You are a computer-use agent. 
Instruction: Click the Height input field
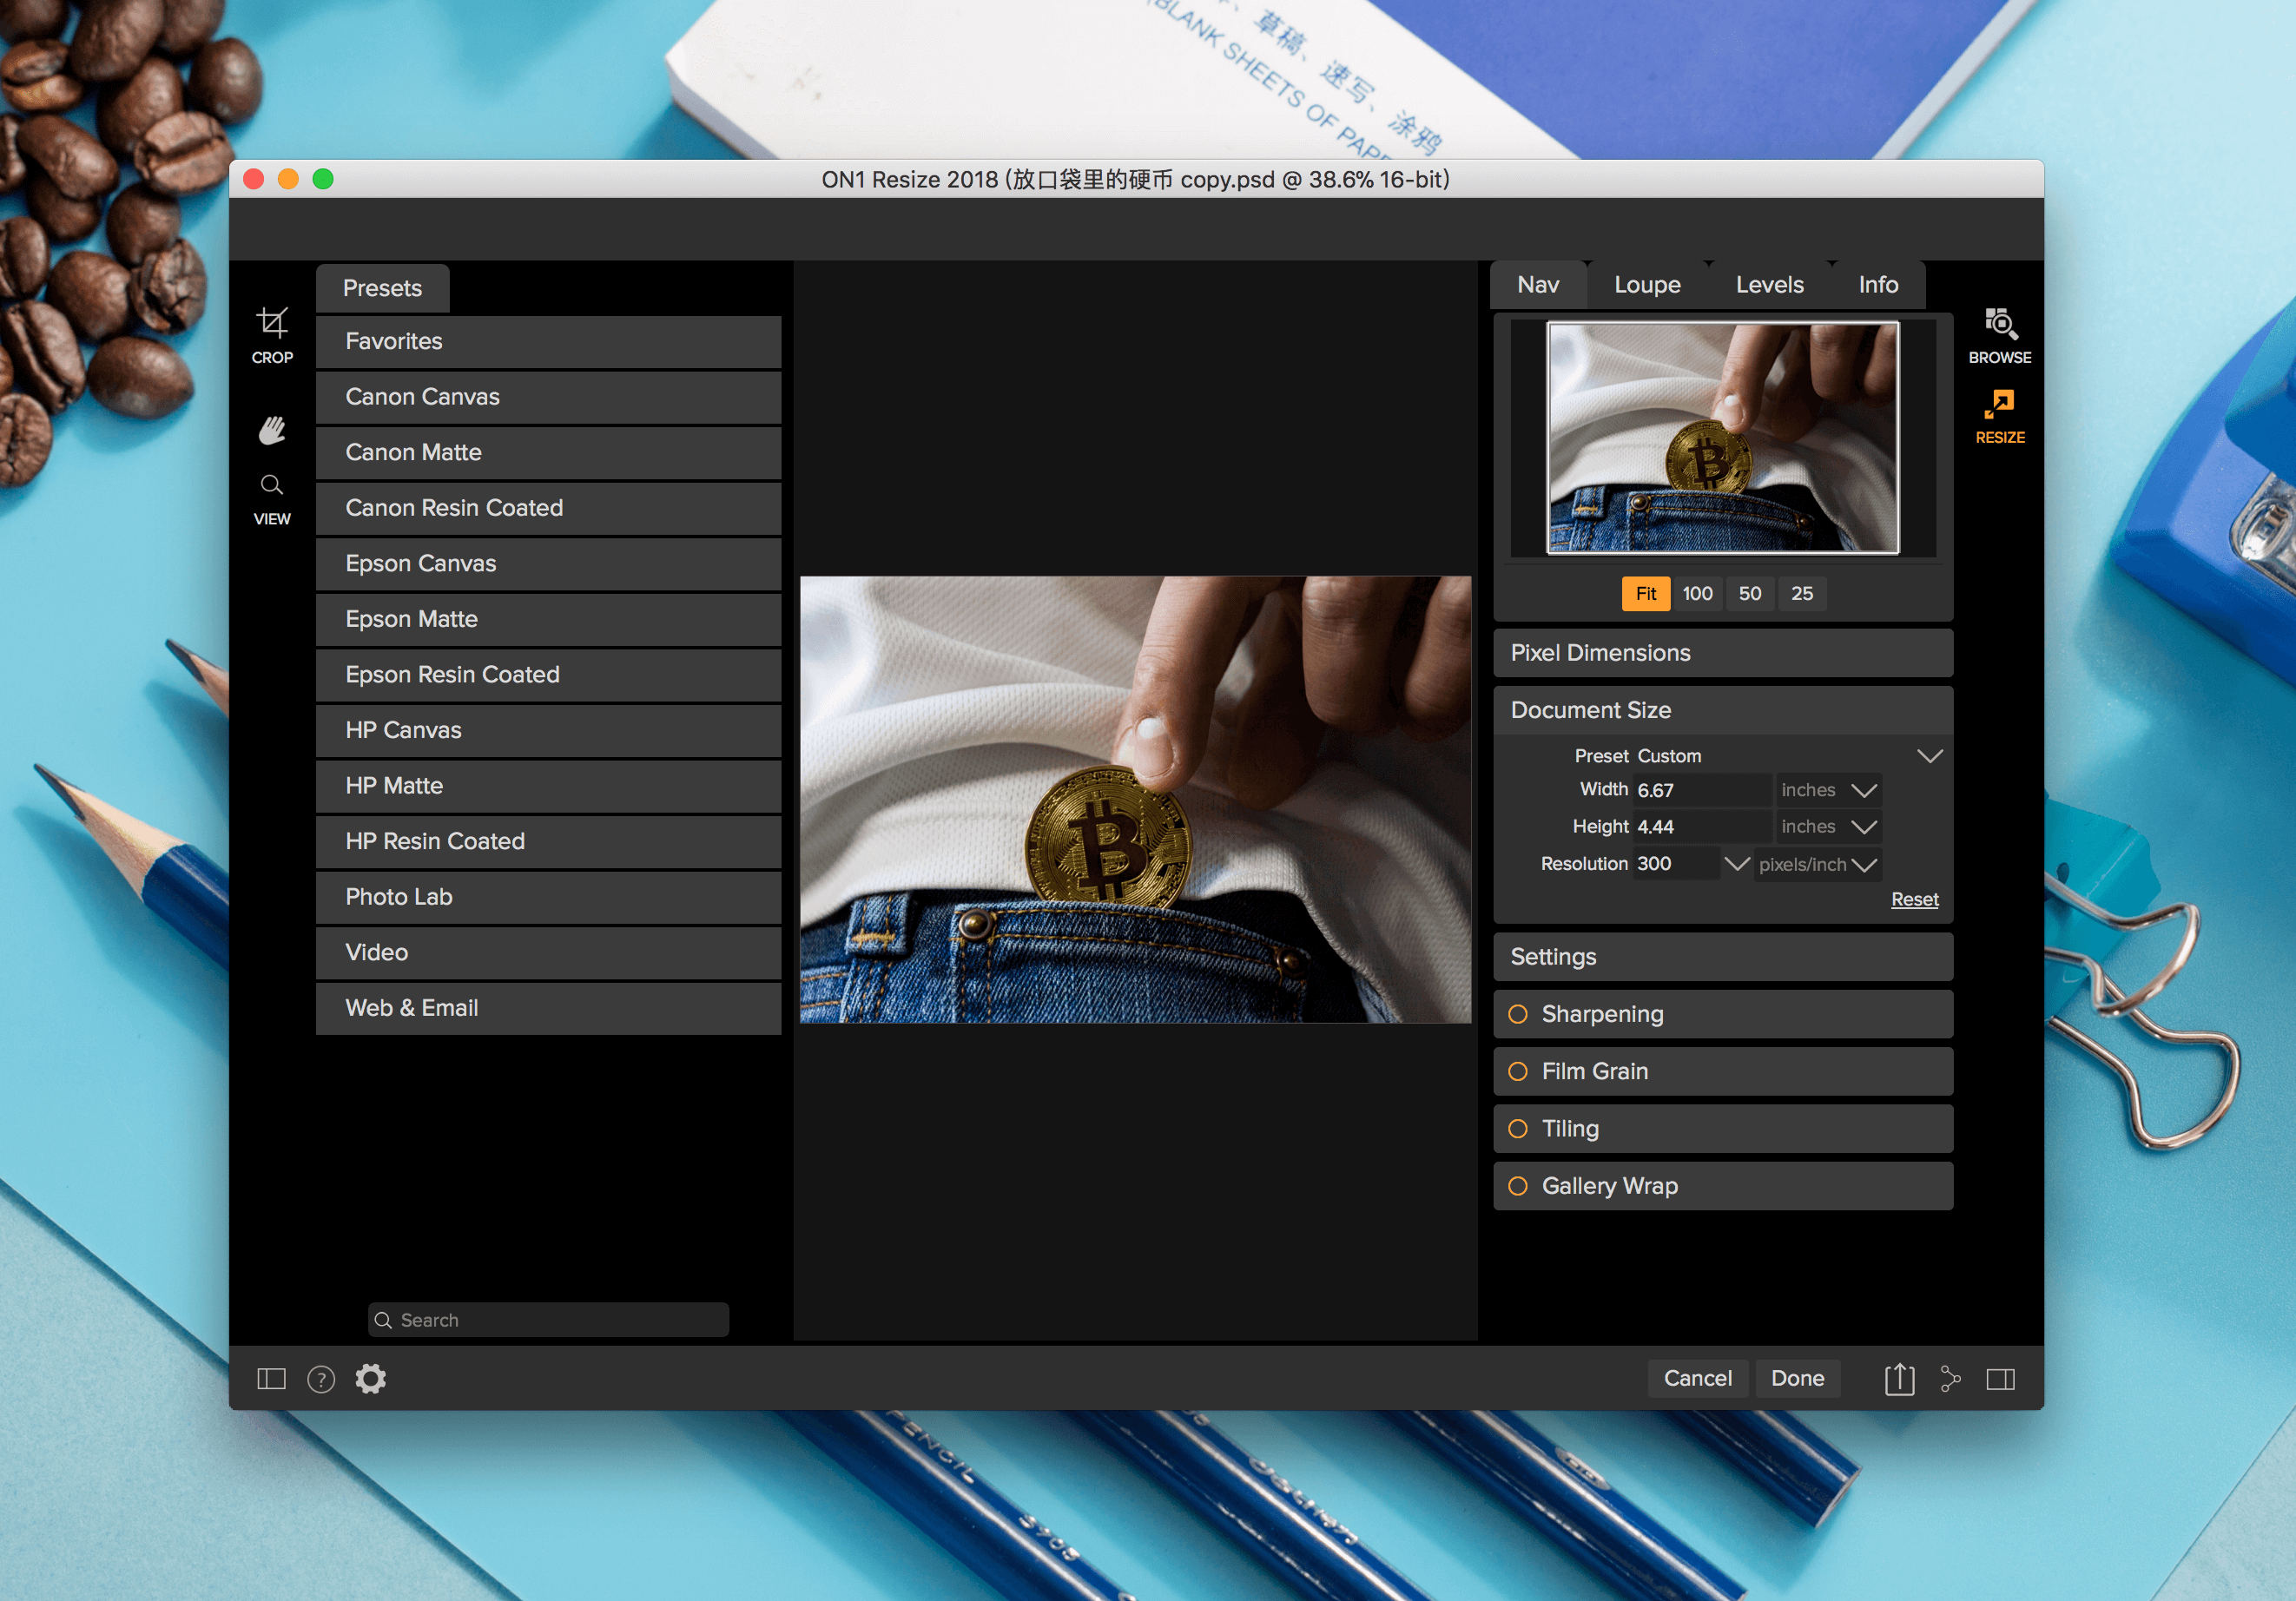coord(1701,827)
